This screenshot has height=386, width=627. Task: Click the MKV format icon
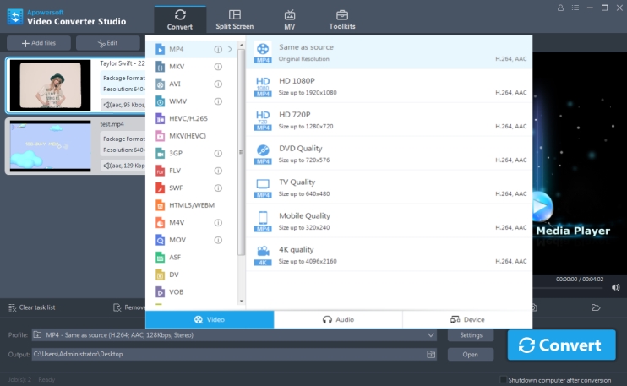[161, 66]
